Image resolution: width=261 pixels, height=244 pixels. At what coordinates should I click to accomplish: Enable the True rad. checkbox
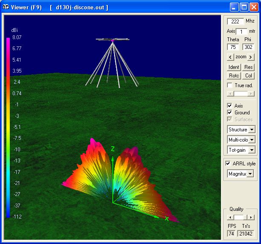230,85
